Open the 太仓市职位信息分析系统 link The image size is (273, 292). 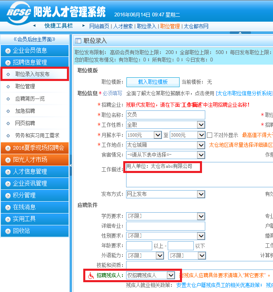click(243, 93)
